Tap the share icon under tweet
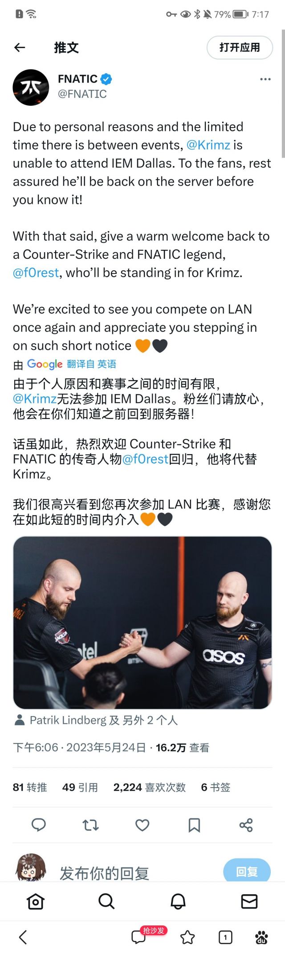Screen dimensions: 285x954 [246, 825]
